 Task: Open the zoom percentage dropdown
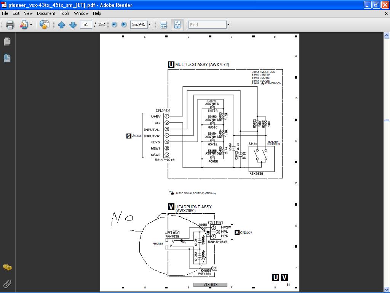click(149, 24)
